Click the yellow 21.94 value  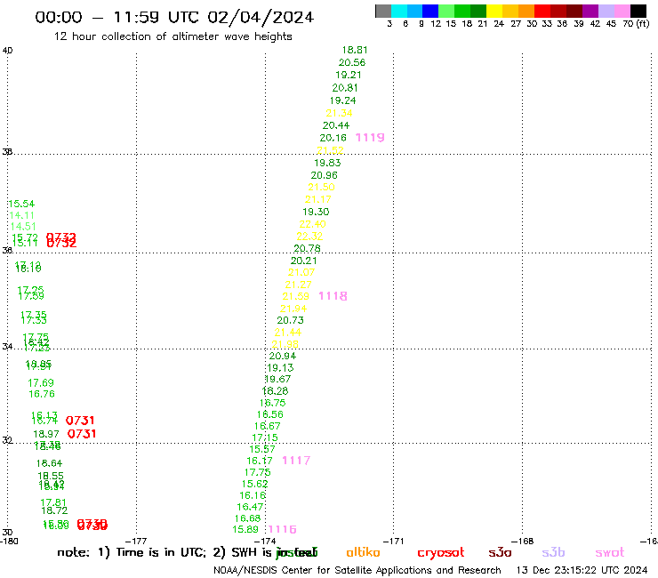coord(293,309)
